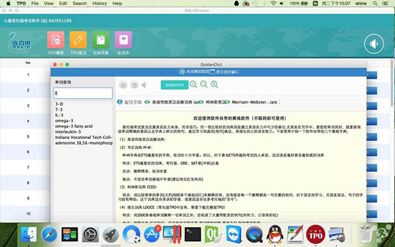
Task: Open the File menu
Action: tap(35, 3)
